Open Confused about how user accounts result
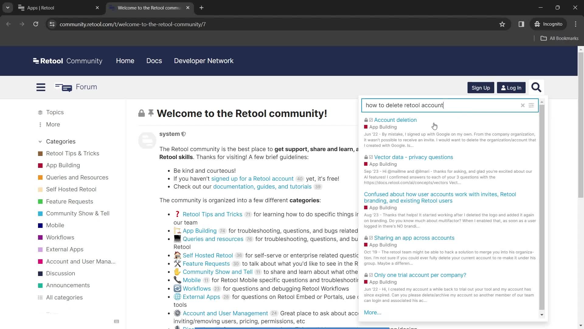Screen dimensions: 584x329 pos(440,197)
